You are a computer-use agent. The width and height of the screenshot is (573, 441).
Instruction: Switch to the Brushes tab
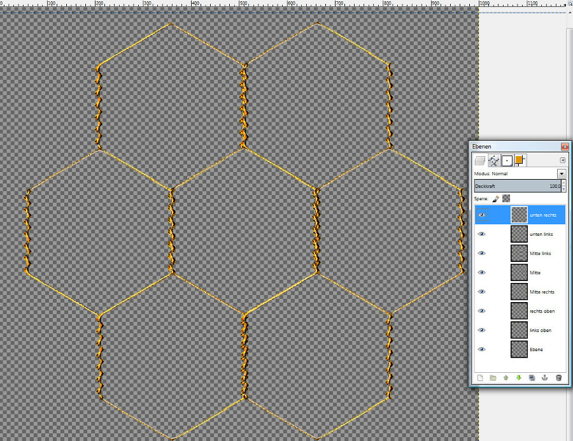507,160
